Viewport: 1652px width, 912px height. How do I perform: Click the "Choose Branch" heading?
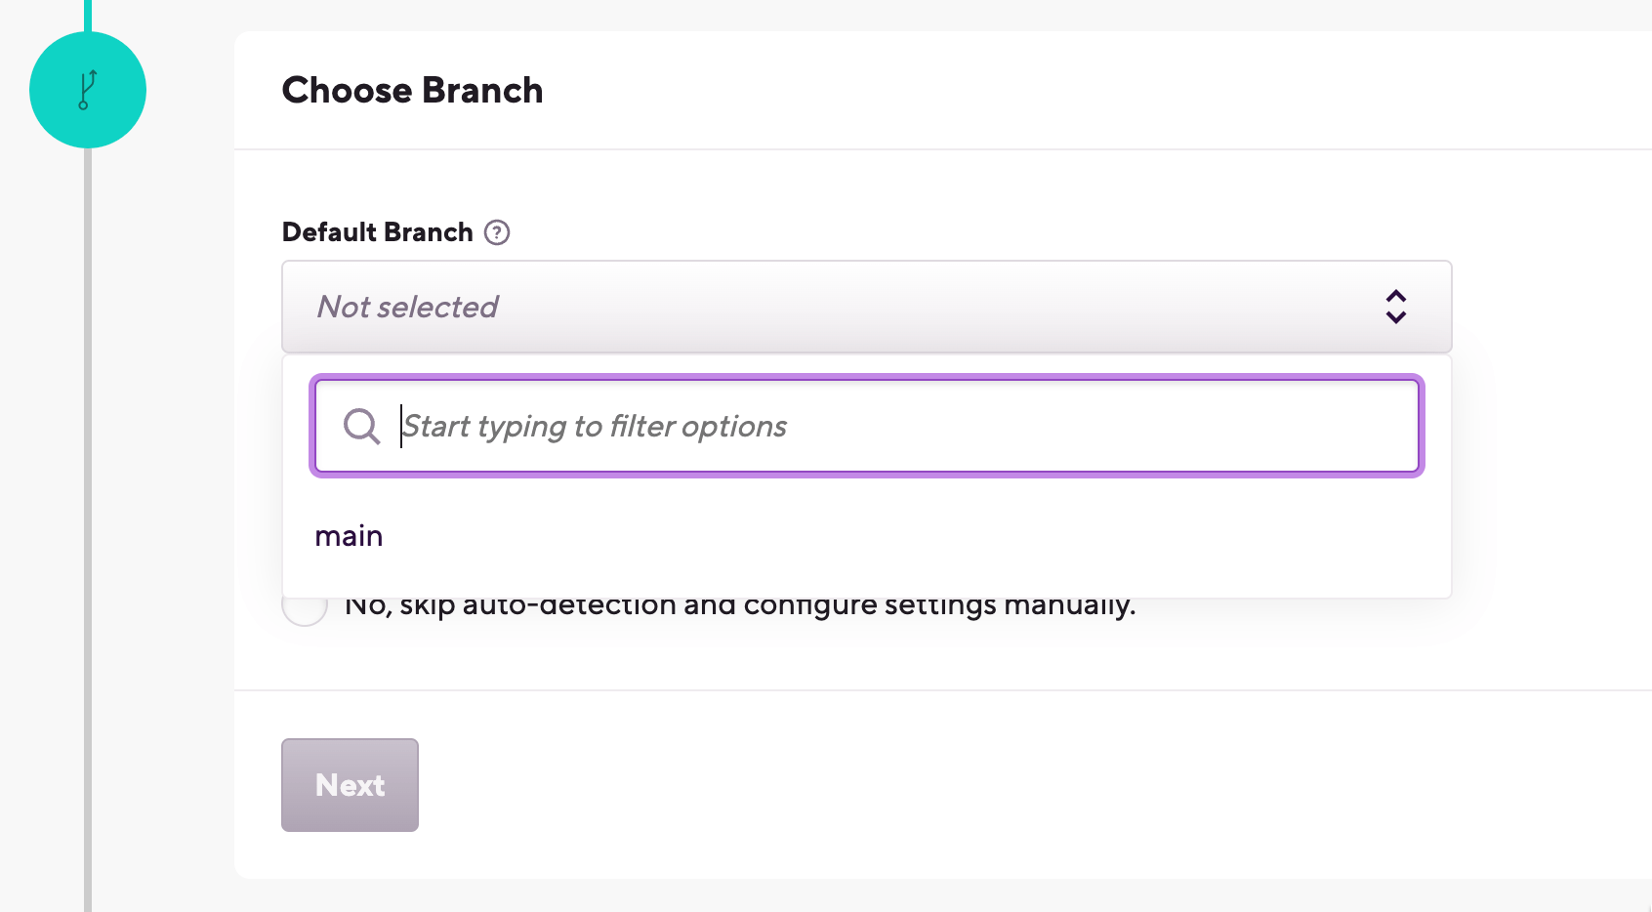(412, 90)
